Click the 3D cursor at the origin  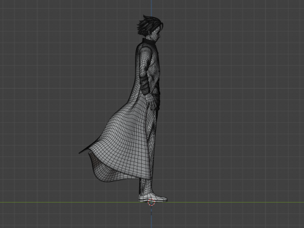pyautogui.click(x=151, y=202)
